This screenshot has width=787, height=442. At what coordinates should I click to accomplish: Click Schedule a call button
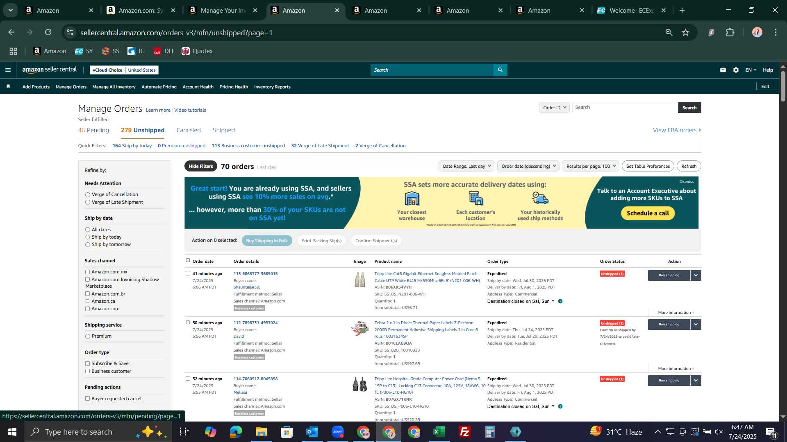[648, 213]
